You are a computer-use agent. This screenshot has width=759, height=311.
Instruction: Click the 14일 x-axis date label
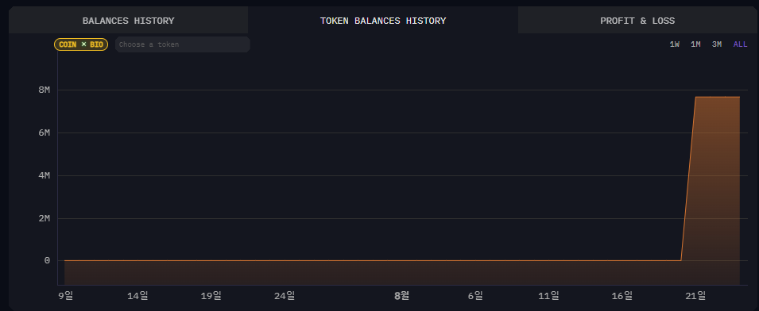(x=138, y=296)
